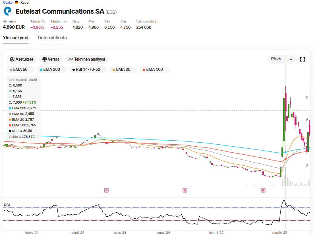Click the tooltip open value 8,500
The image size is (315, 234).
pyautogui.click(x=17, y=85)
